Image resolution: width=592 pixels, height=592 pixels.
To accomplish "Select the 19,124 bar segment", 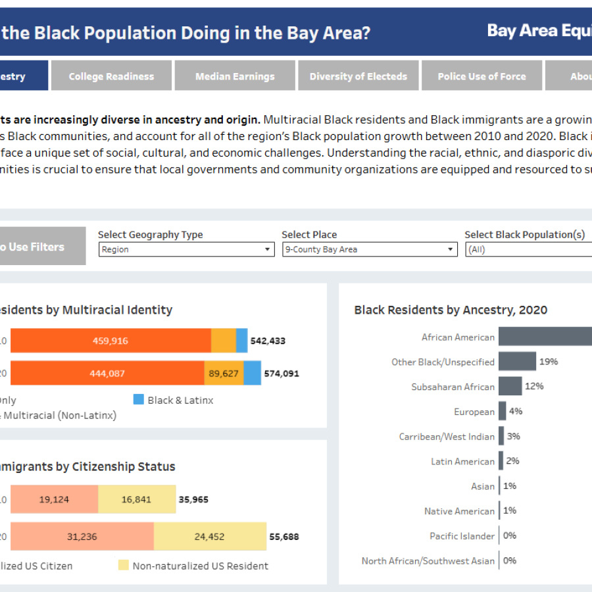I will click(x=55, y=499).
